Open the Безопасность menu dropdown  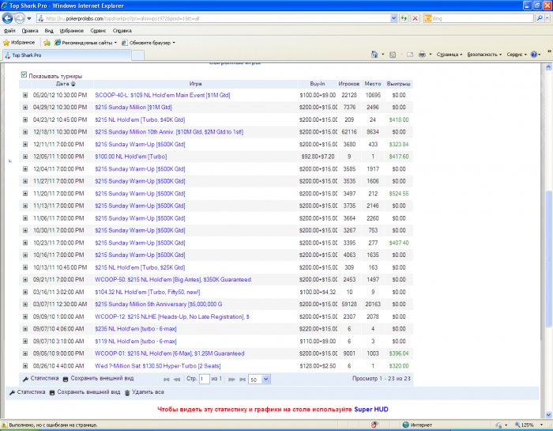point(484,55)
